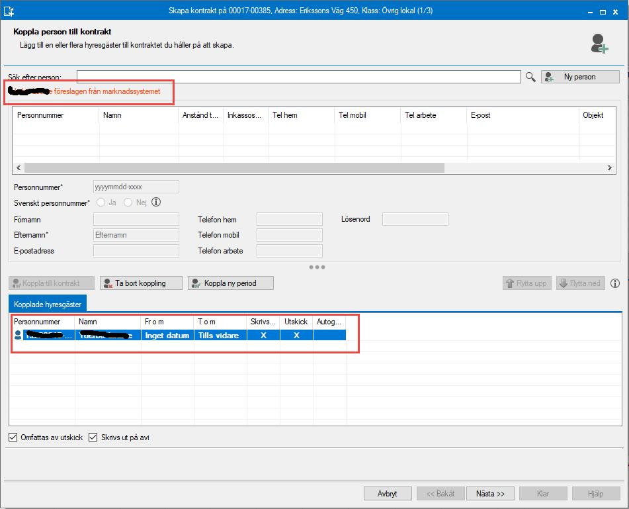Click the left scroll arrow of results grid
This screenshot has height=509, width=629.
(x=19, y=168)
